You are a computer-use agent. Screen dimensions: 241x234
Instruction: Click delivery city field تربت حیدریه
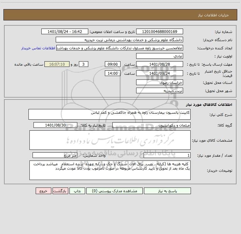coord(160,90)
